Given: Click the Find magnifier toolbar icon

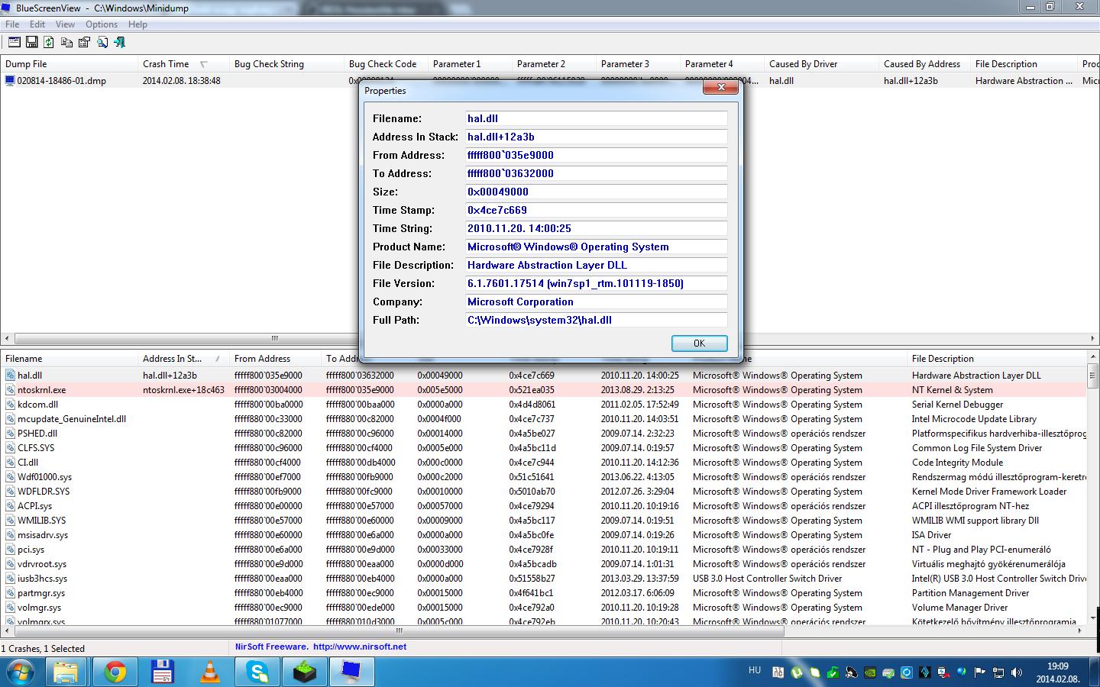Looking at the screenshot, I should coord(102,43).
